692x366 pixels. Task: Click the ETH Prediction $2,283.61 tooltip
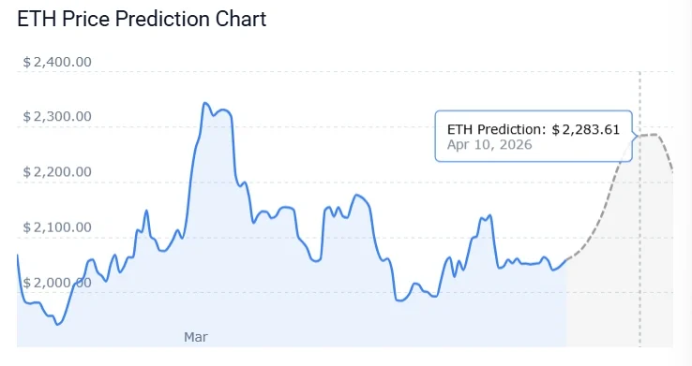[x=534, y=136]
